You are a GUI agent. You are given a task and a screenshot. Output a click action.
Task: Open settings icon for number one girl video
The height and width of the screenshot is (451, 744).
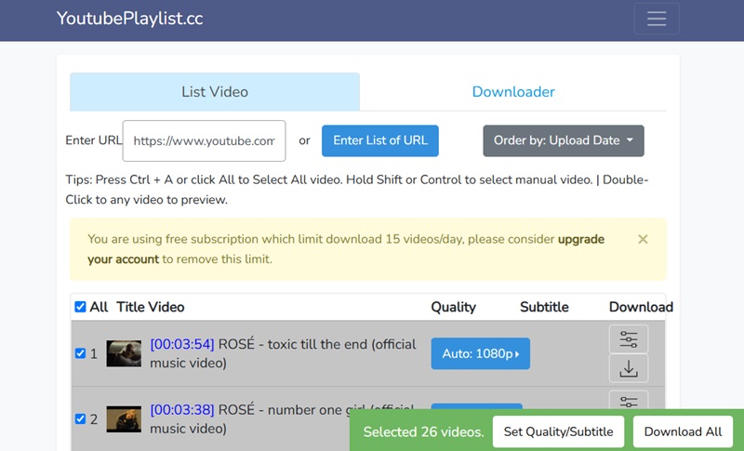[629, 401]
